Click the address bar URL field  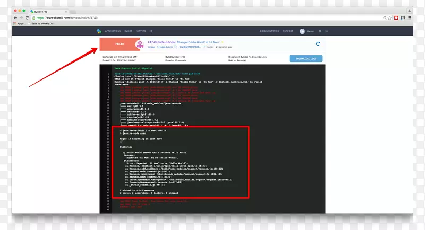click(206, 18)
